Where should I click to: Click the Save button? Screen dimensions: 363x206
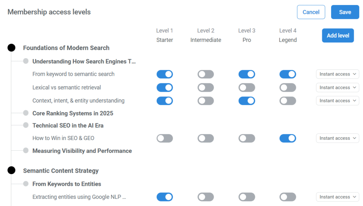[x=345, y=12]
